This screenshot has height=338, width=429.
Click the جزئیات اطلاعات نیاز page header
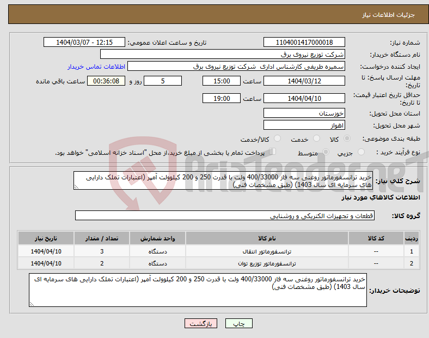(x=389, y=15)
